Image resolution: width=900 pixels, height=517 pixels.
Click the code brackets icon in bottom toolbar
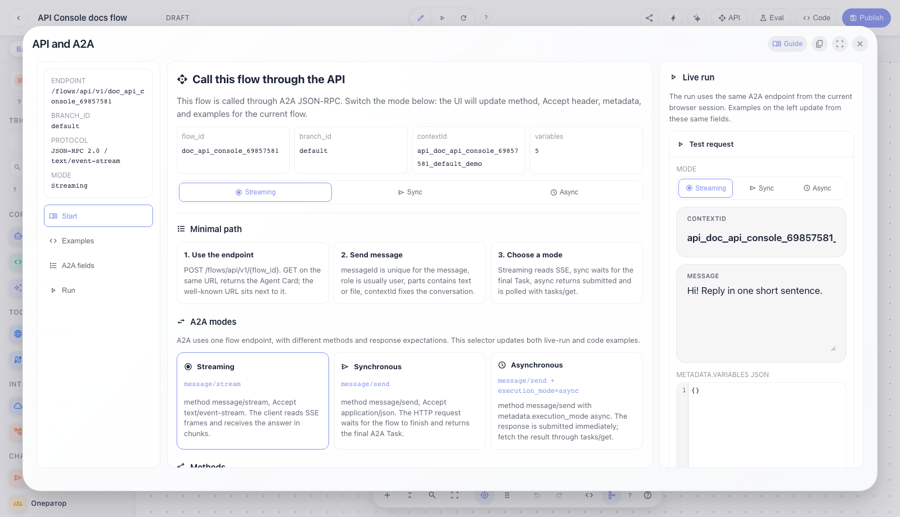(589, 495)
